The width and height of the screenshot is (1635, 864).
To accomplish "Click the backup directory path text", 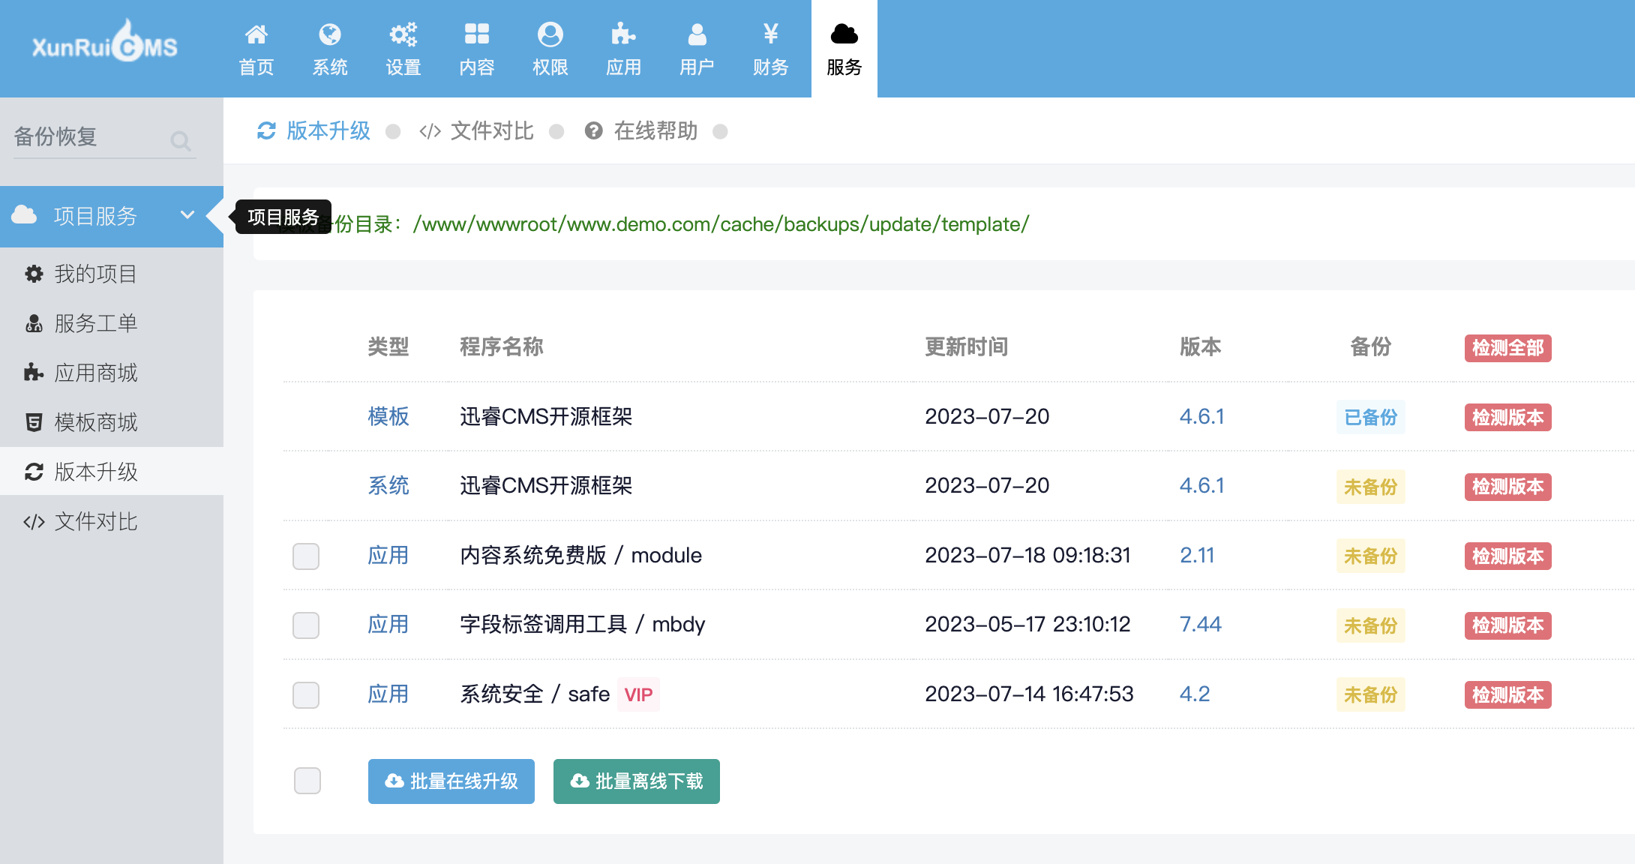I will [x=721, y=224].
